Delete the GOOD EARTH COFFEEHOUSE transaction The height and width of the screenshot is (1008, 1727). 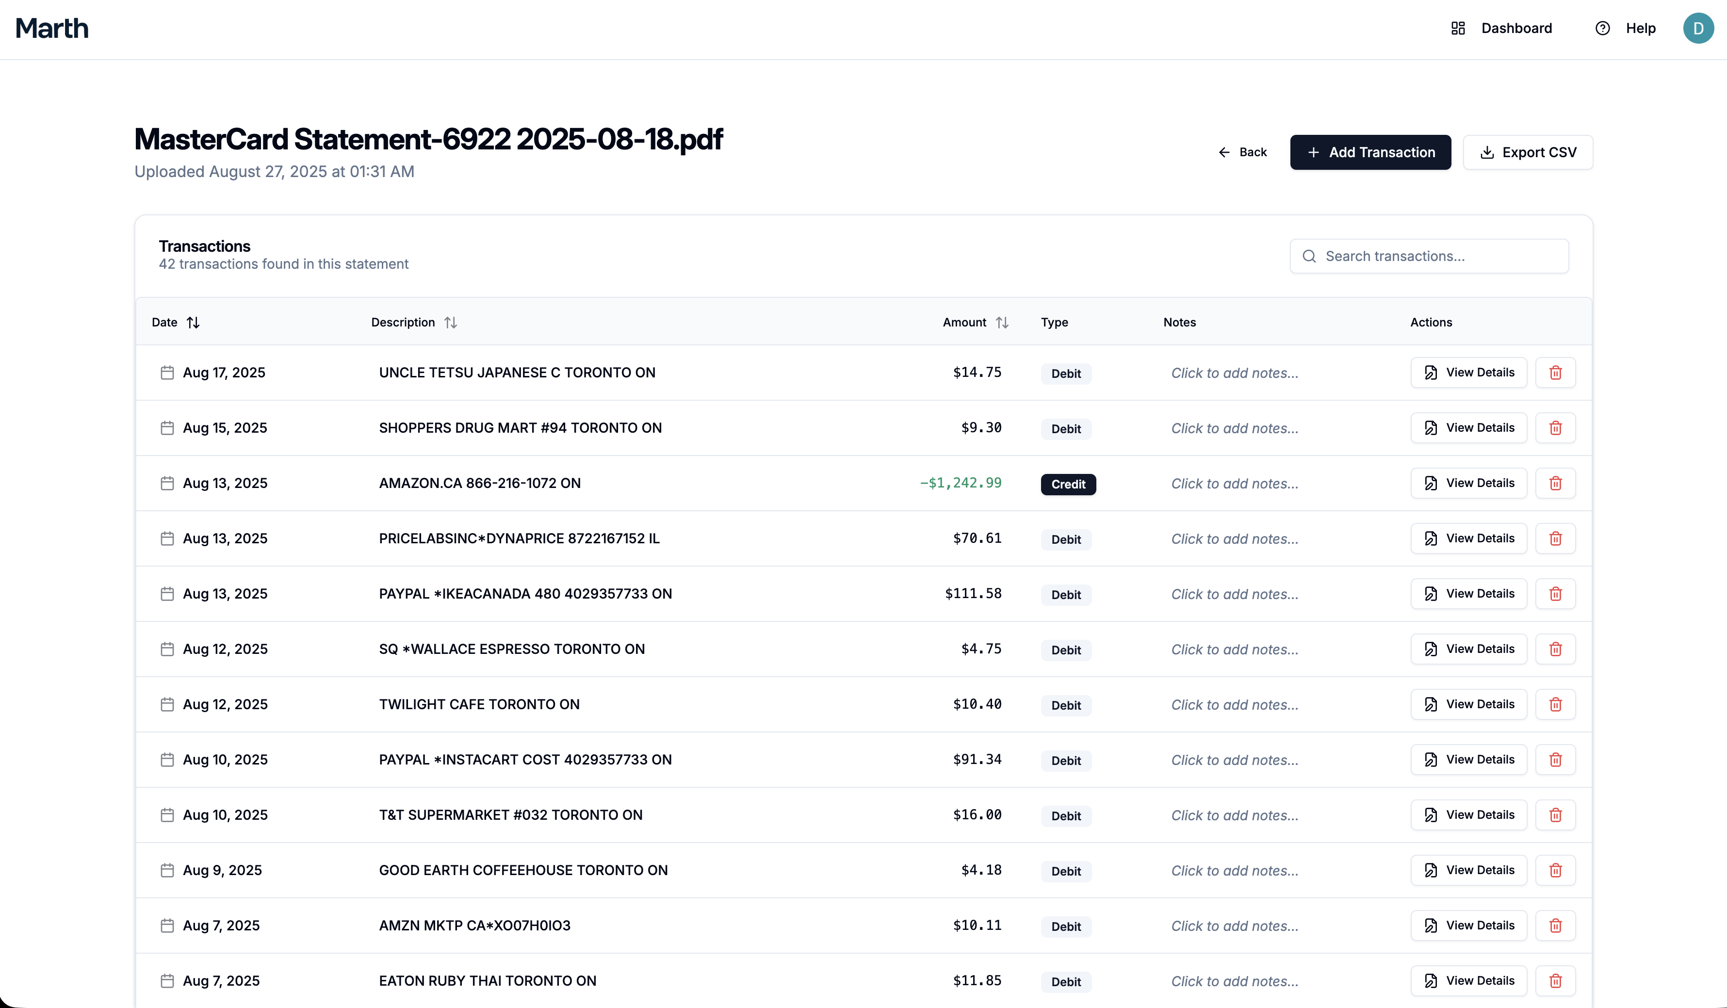[1555, 870]
